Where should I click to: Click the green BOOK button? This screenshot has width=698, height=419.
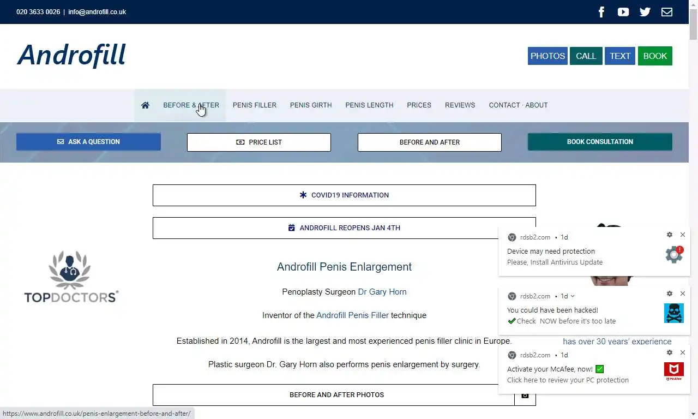655,56
